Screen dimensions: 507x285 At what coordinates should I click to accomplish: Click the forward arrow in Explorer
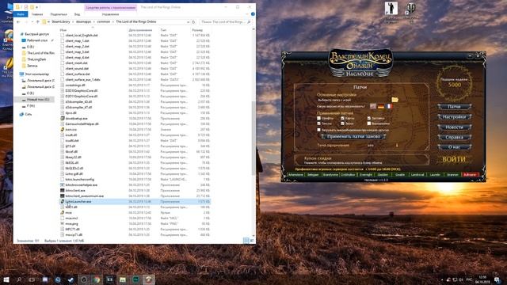(x=26, y=22)
